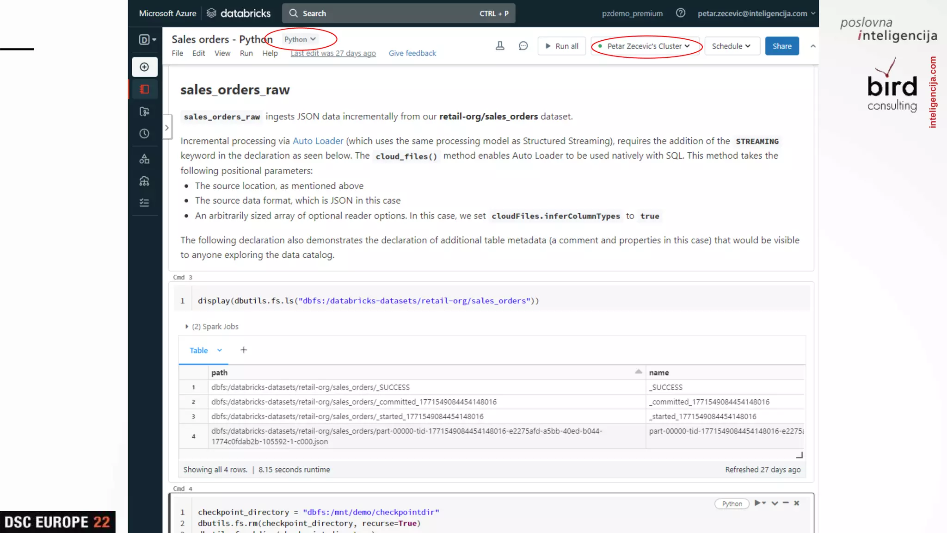Open the persona switcher at sidebar top

coord(148,40)
